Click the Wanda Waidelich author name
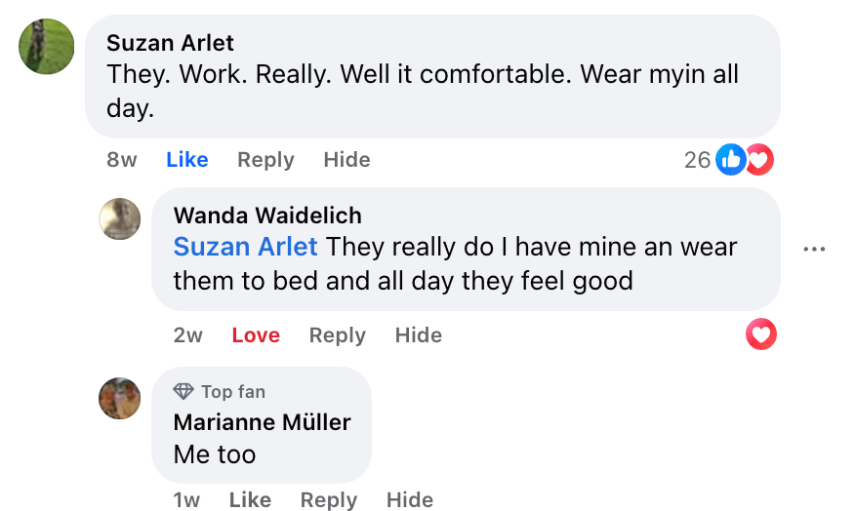855x511 pixels. (x=267, y=216)
